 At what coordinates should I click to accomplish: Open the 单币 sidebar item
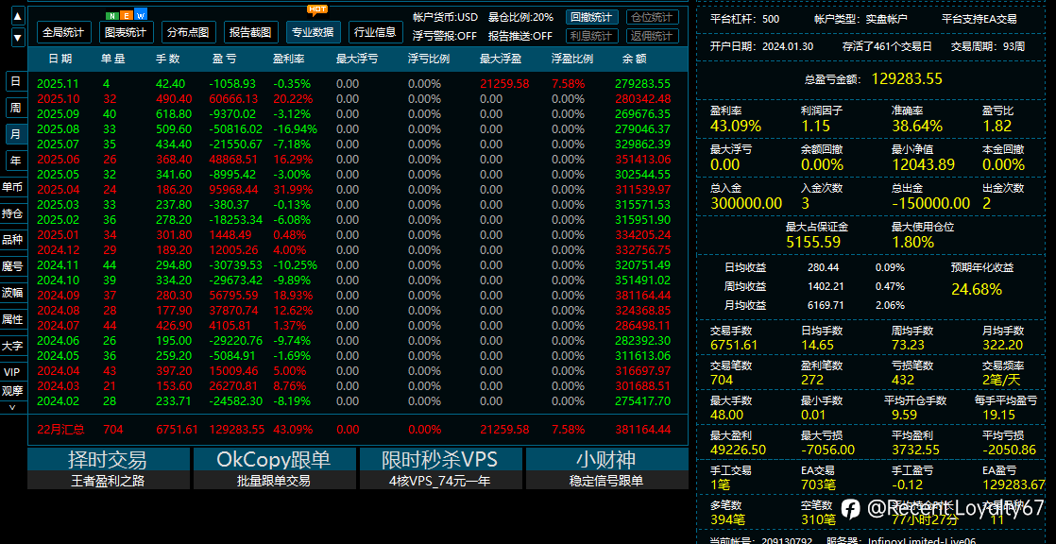tap(12, 187)
